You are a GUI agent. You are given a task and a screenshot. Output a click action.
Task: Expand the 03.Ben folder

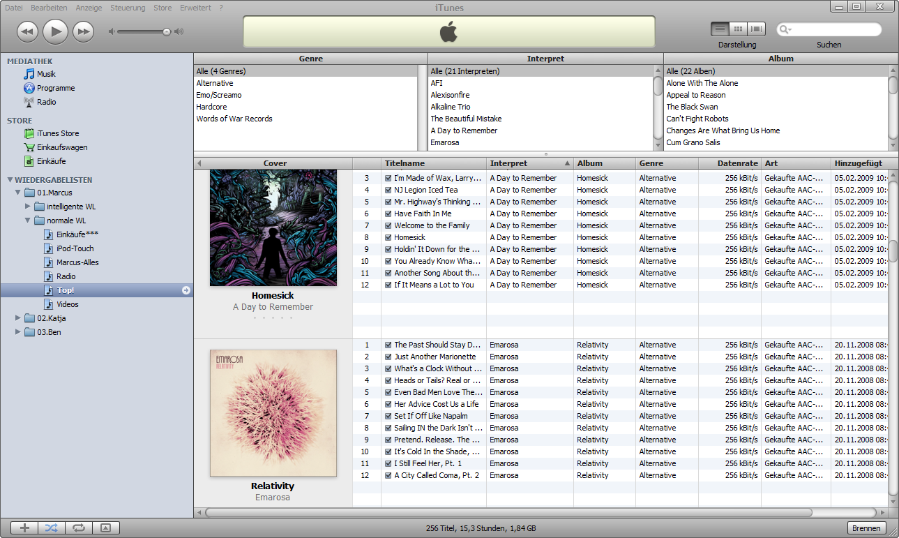(17, 332)
